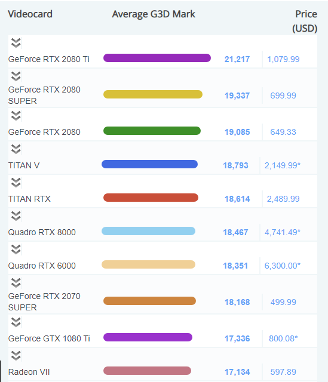Expand chevron above TITAN V row

pos(16,149)
